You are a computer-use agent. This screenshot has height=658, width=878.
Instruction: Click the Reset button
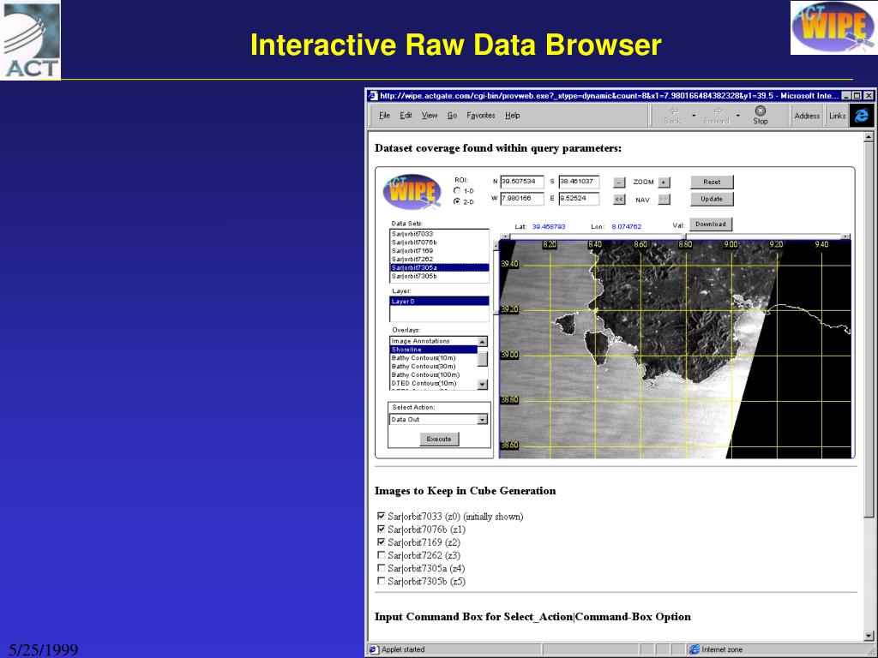click(712, 182)
